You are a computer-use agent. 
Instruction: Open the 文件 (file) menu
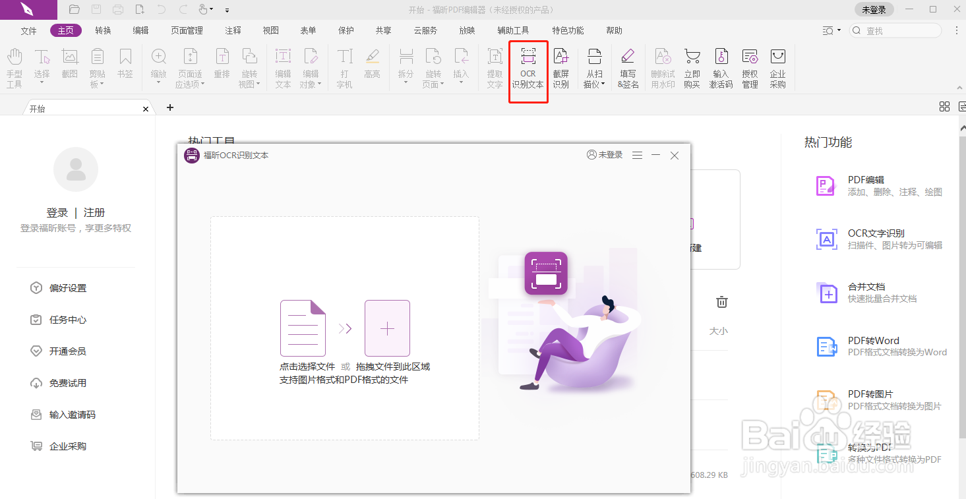[29, 30]
